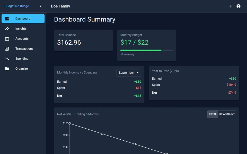Go to the Insights menu item
247x154 pixels.
click(x=23, y=28)
